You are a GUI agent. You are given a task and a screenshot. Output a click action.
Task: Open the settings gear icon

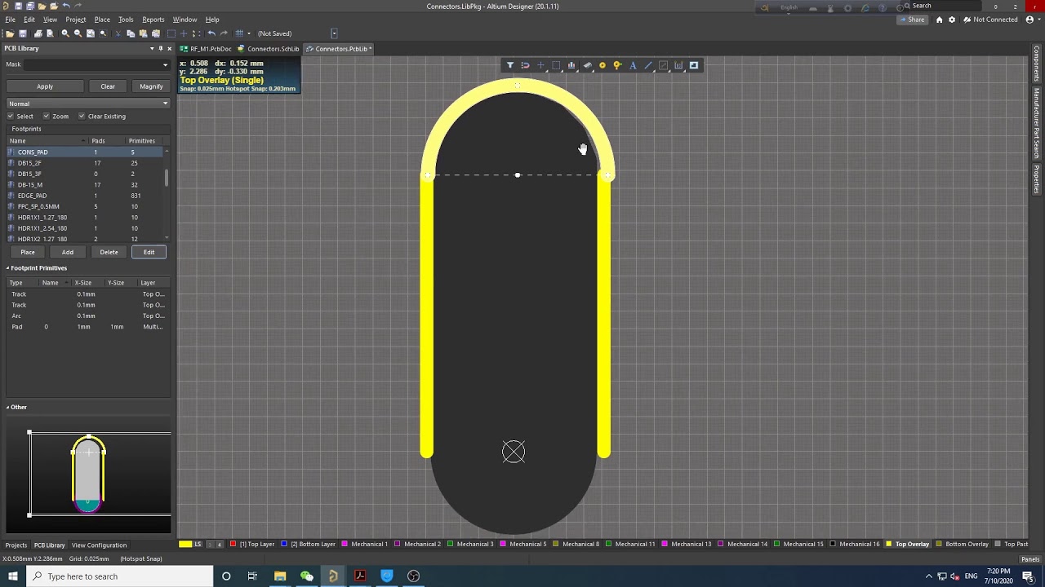(952, 20)
